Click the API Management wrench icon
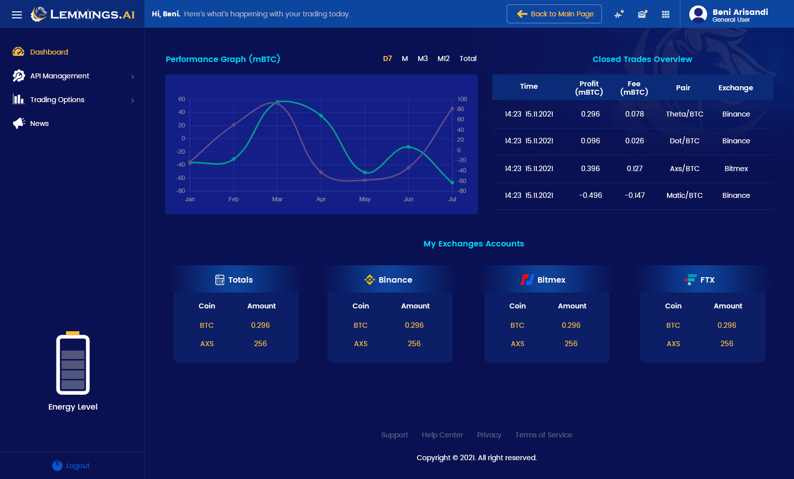The height and width of the screenshot is (479, 794). click(x=19, y=75)
